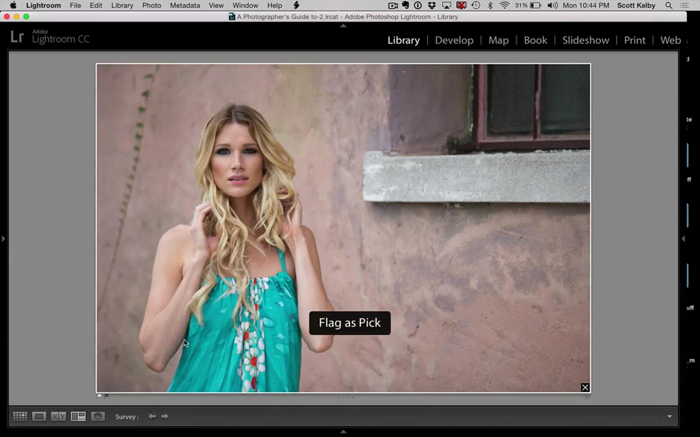Viewport: 700px width, 437px height.
Task: Show the bottom filmstrip panel
Action: [x=343, y=432]
